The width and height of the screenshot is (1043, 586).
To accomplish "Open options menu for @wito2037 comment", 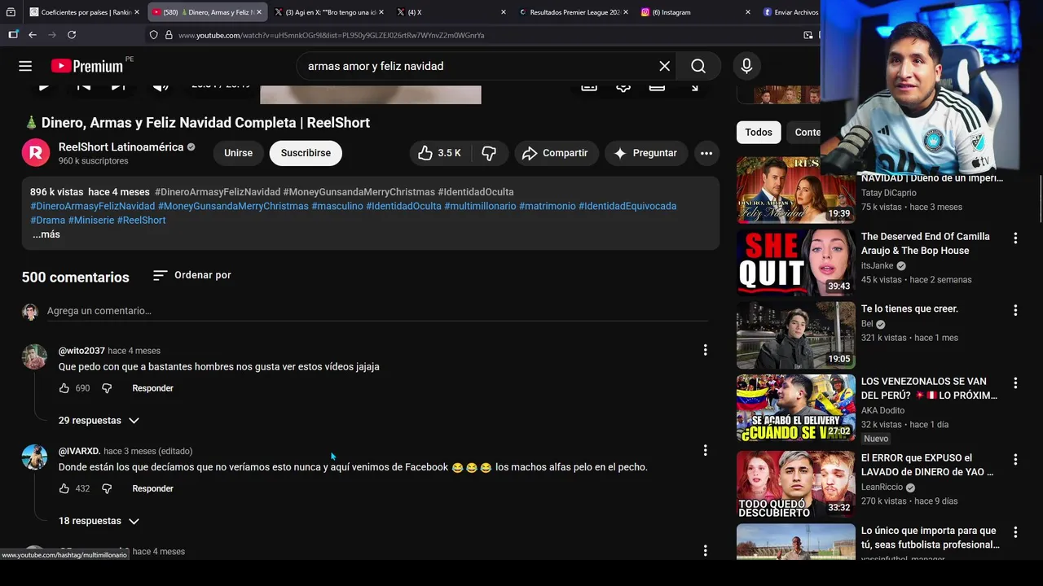I will [705, 350].
